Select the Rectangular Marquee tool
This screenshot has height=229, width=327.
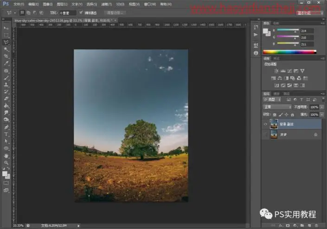(6, 35)
